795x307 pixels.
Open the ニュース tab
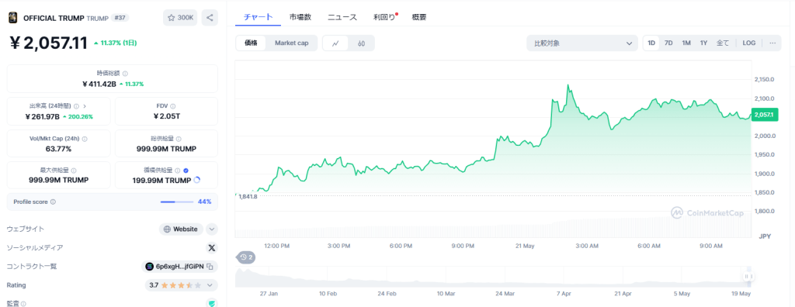(342, 17)
